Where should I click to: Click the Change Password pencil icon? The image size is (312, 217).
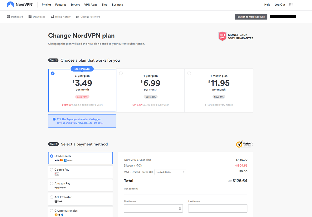pos(77,17)
